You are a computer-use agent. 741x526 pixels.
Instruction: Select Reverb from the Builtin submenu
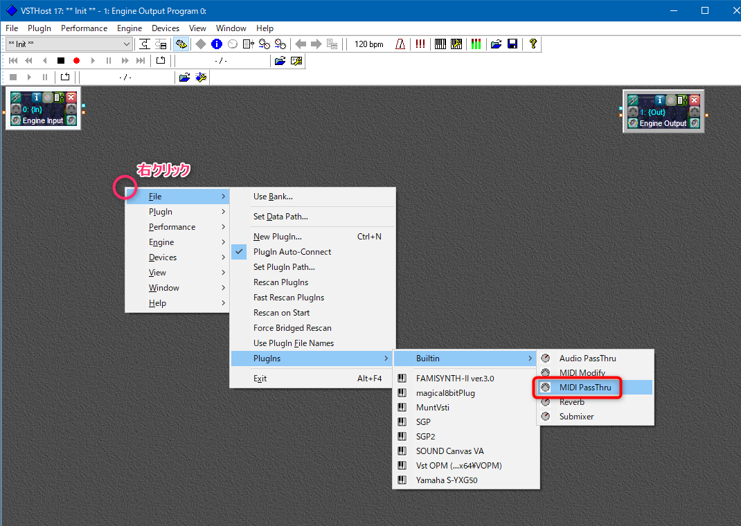click(596, 402)
